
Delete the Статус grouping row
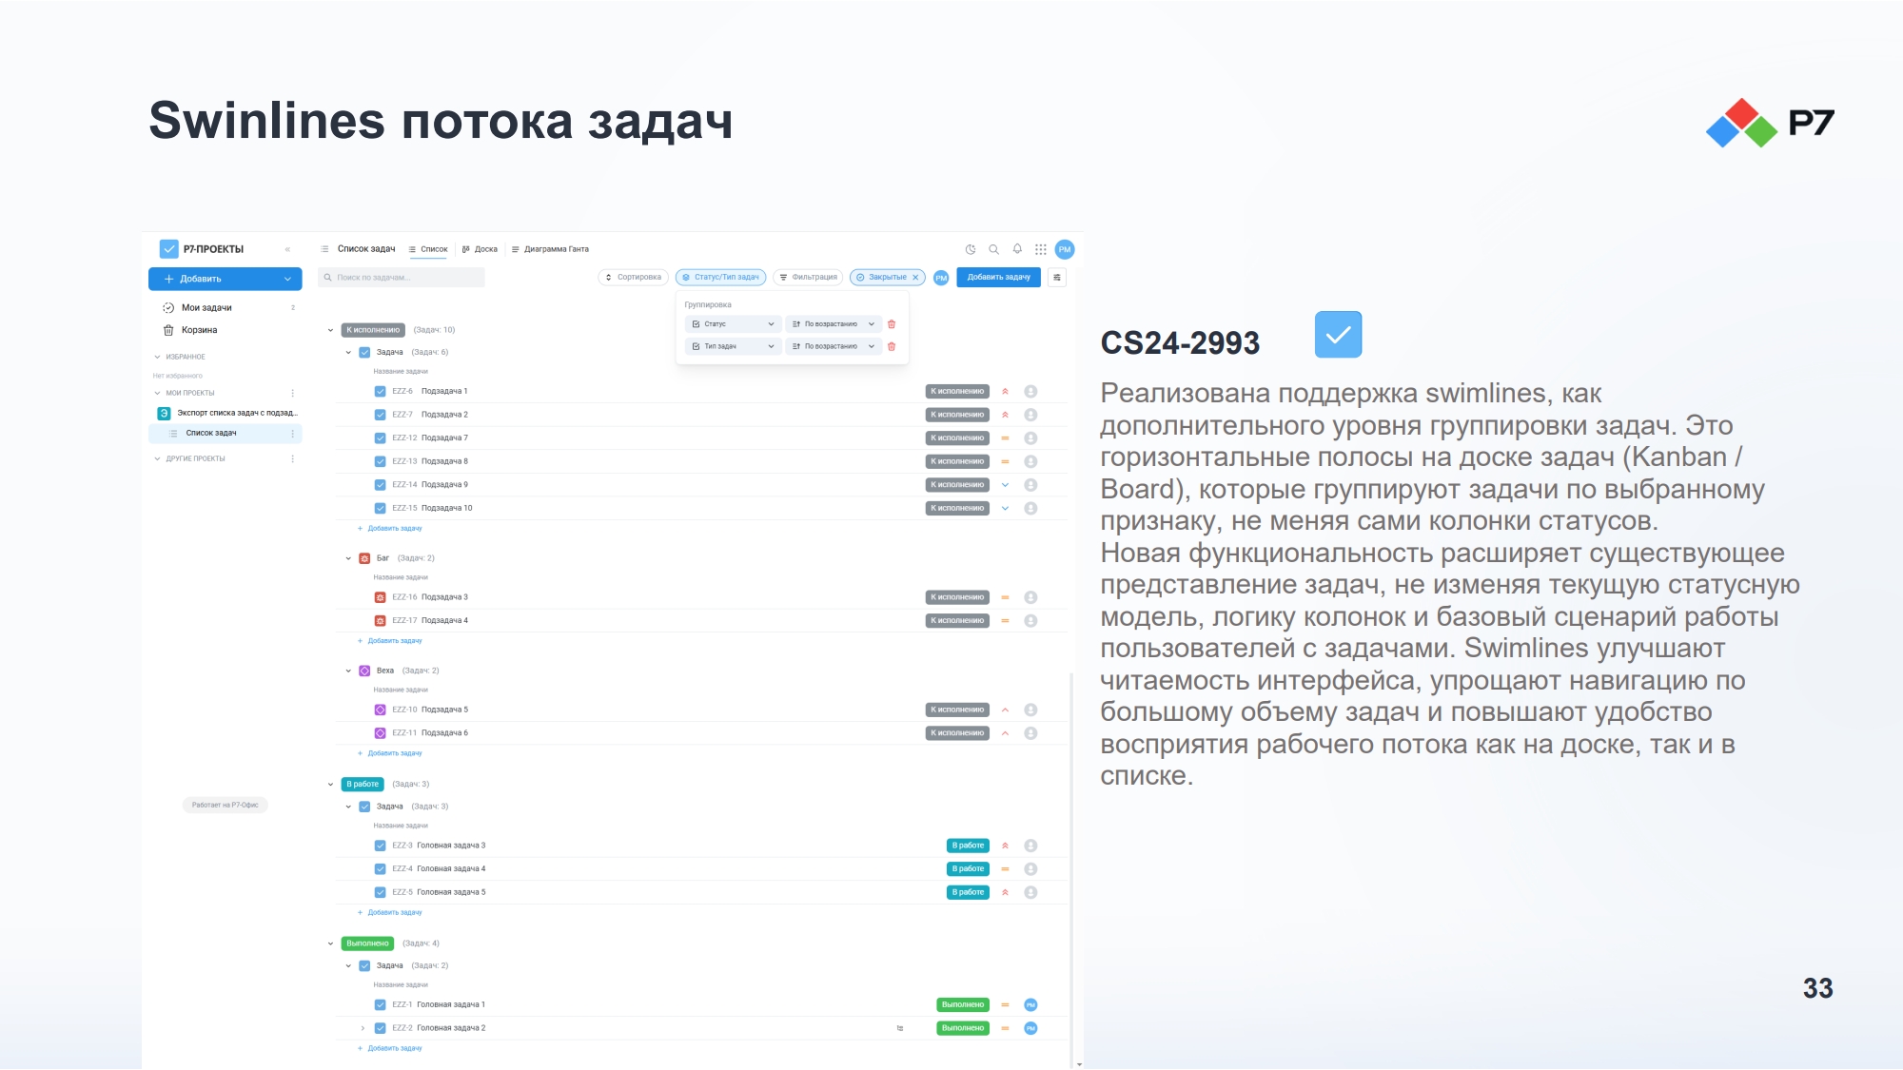[892, 324]
